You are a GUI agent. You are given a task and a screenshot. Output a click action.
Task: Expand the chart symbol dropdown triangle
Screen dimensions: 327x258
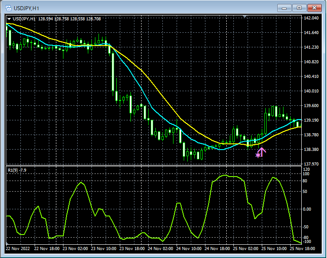9,19
